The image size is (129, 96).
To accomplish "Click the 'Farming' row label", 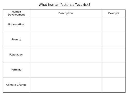I will click(17, 70).
